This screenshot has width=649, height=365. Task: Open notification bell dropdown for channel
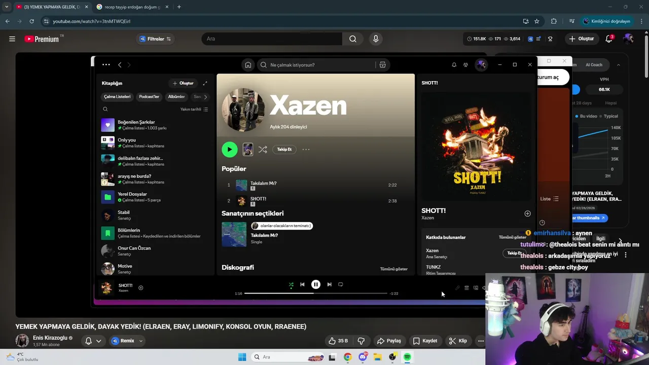point(93,341)
